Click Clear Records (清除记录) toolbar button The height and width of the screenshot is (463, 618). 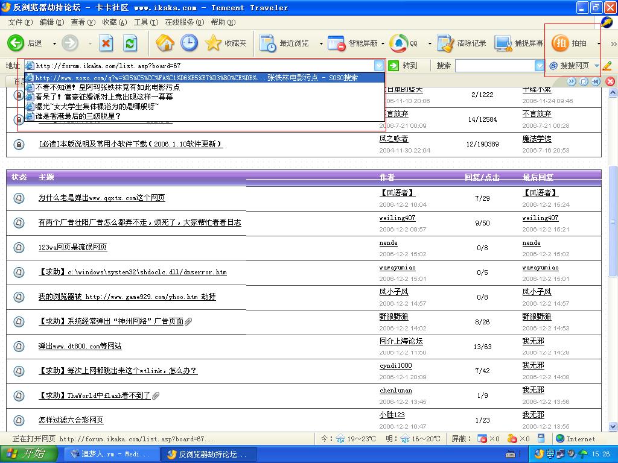462,43
